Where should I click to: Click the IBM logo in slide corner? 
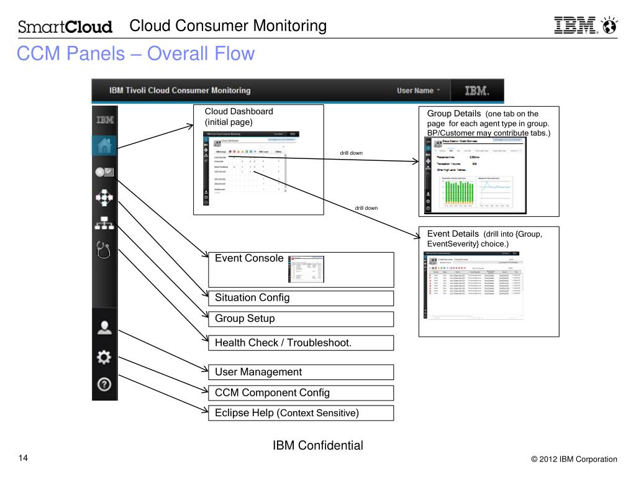(576, 25)
